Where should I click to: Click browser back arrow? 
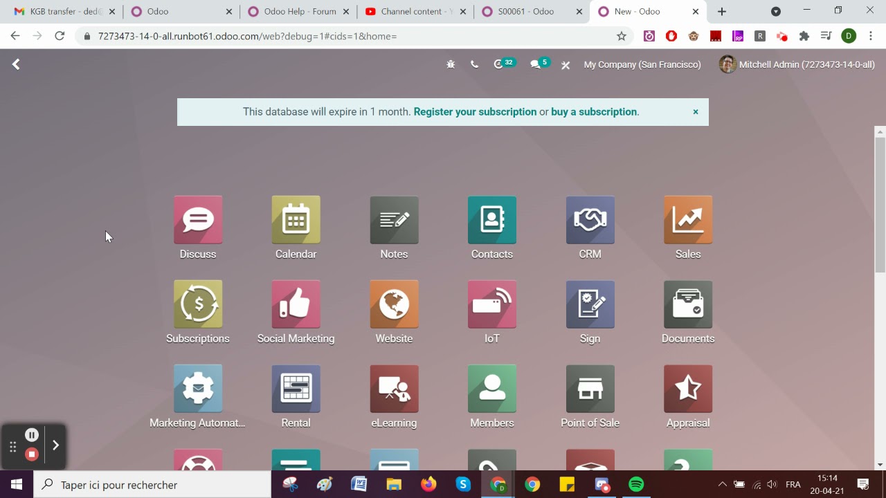pyautogui.click(x=15, y=36)
